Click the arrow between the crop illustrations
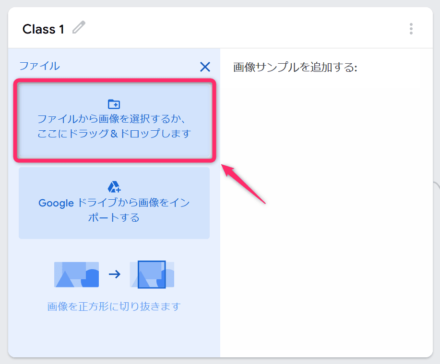 click(115, 274)
